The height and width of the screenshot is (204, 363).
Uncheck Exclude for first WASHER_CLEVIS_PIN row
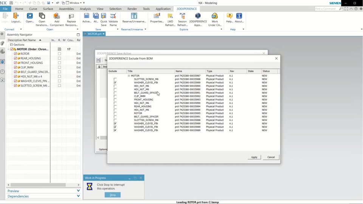115,83
